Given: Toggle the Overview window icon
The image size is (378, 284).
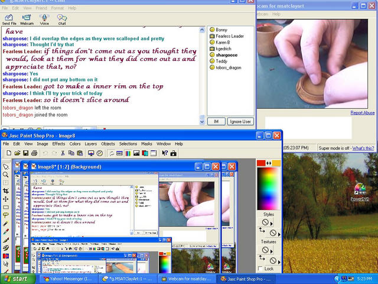Looking at the screenshot, I should pos(154,153).
